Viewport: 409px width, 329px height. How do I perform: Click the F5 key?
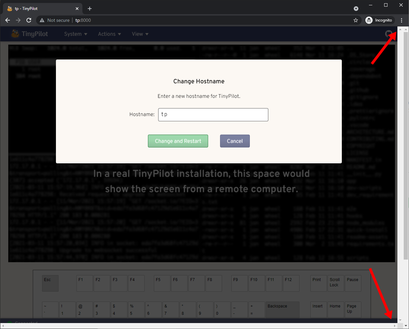tap(162, 283)
